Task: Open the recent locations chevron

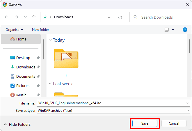Action: (25, 17)
